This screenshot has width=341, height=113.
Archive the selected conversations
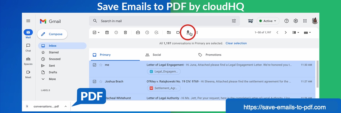(x=107, y=32)
